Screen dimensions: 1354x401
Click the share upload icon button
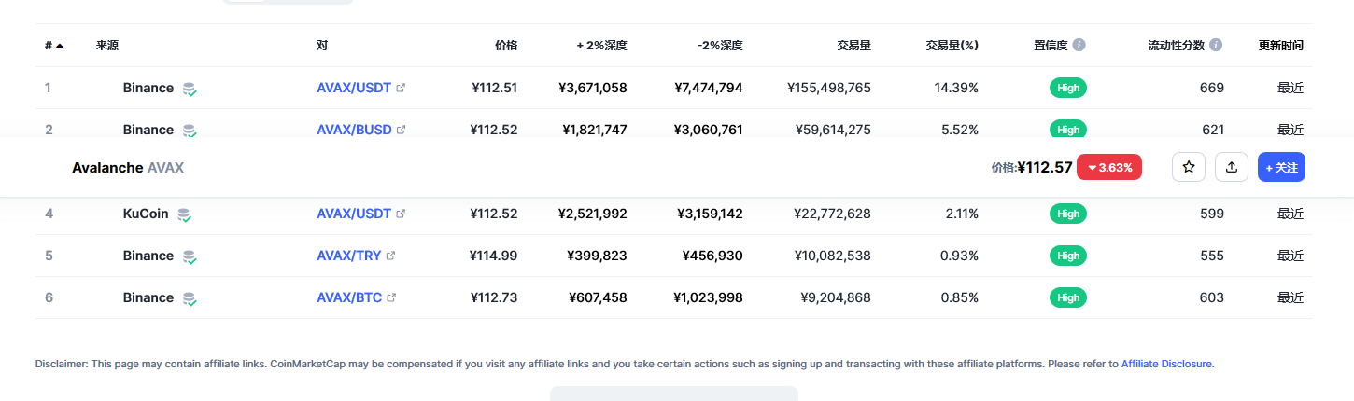pos(1232,167)
